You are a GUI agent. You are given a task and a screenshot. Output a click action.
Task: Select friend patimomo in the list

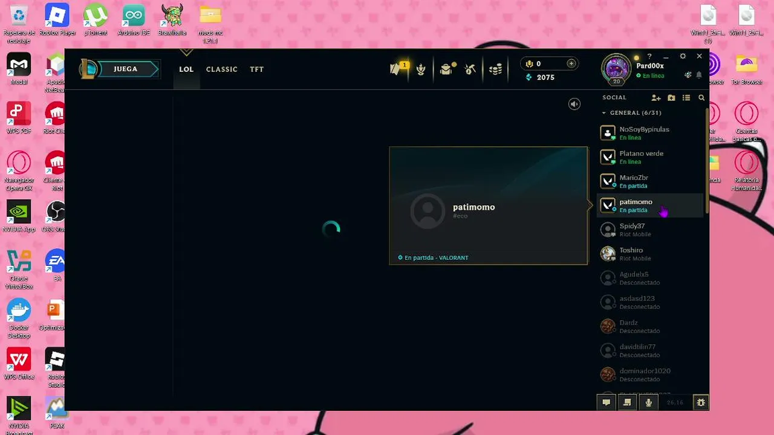click(651, 205)
